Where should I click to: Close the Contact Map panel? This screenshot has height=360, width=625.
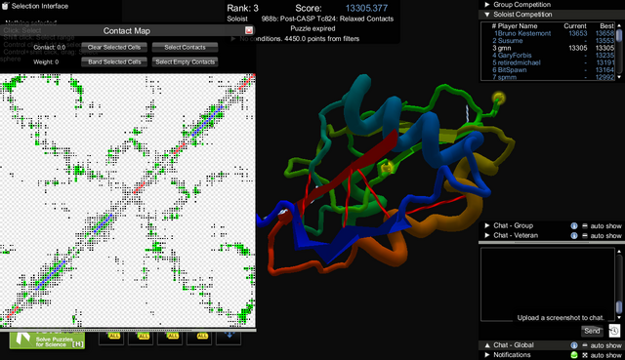coord(249,30)
